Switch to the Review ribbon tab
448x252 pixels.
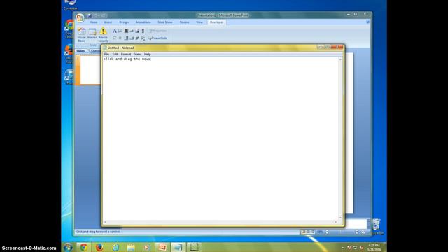click(185, 22)
